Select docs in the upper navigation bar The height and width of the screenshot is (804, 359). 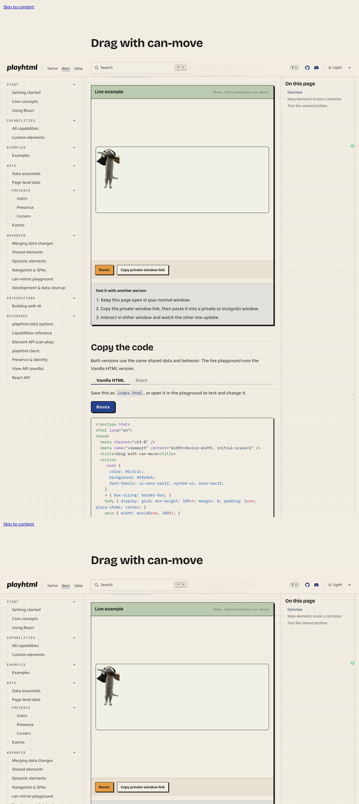tap(66, 68)
